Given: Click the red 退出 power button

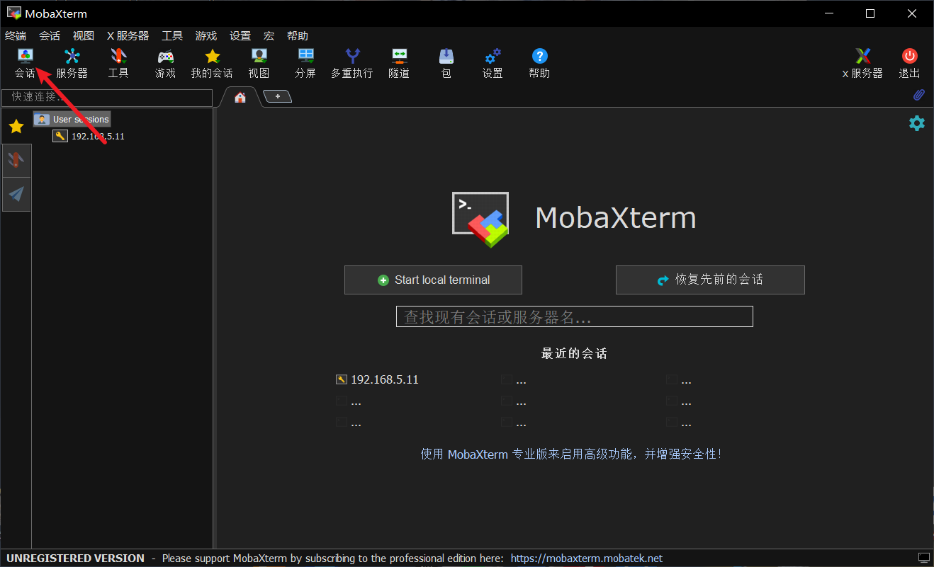Looking at the screenshot, I should click(x=909, y=63).
